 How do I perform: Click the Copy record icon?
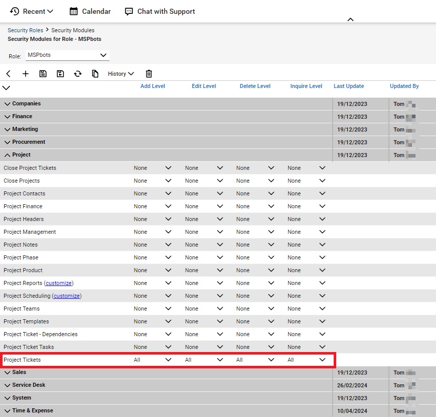(95, 73)
